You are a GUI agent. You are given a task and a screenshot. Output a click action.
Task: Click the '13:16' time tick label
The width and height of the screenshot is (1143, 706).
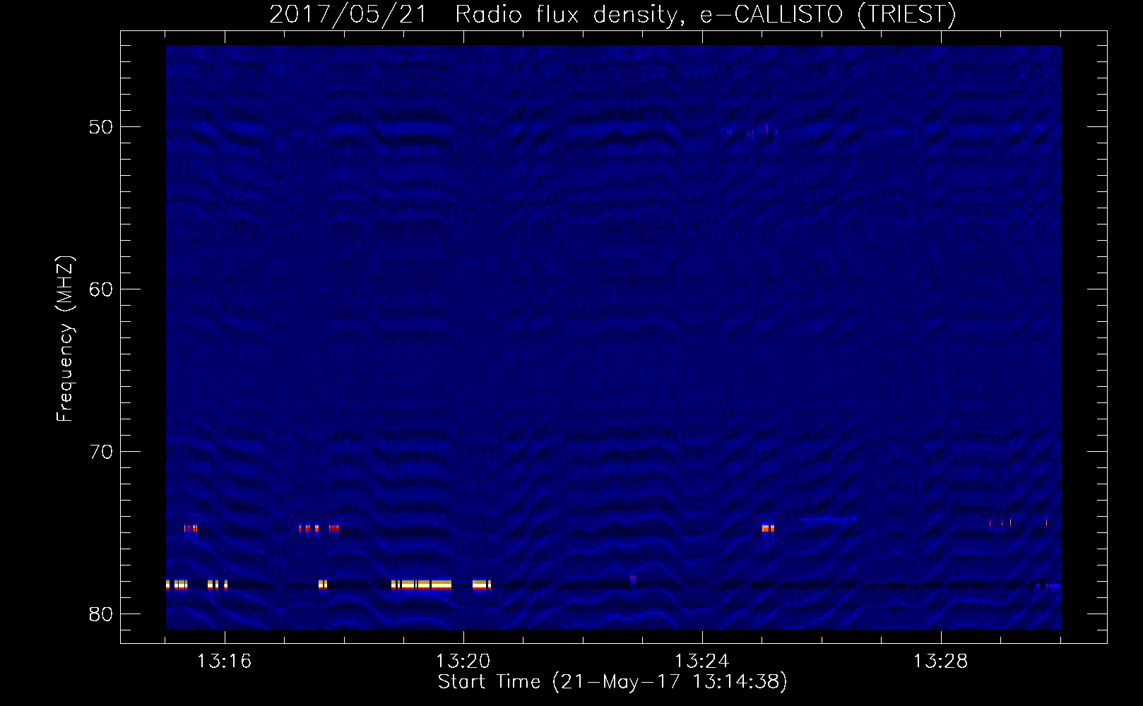224,661
